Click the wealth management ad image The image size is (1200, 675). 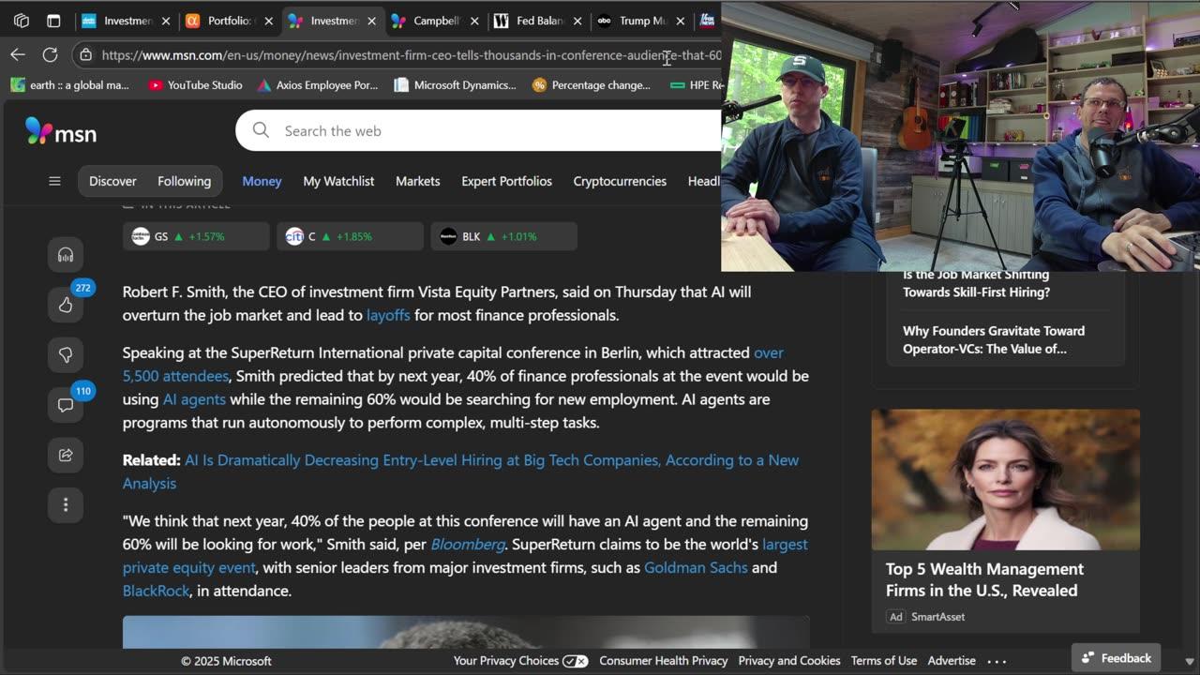1006,479
